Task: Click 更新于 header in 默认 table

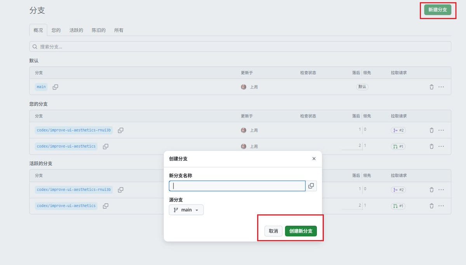Action: pos(247,73)
